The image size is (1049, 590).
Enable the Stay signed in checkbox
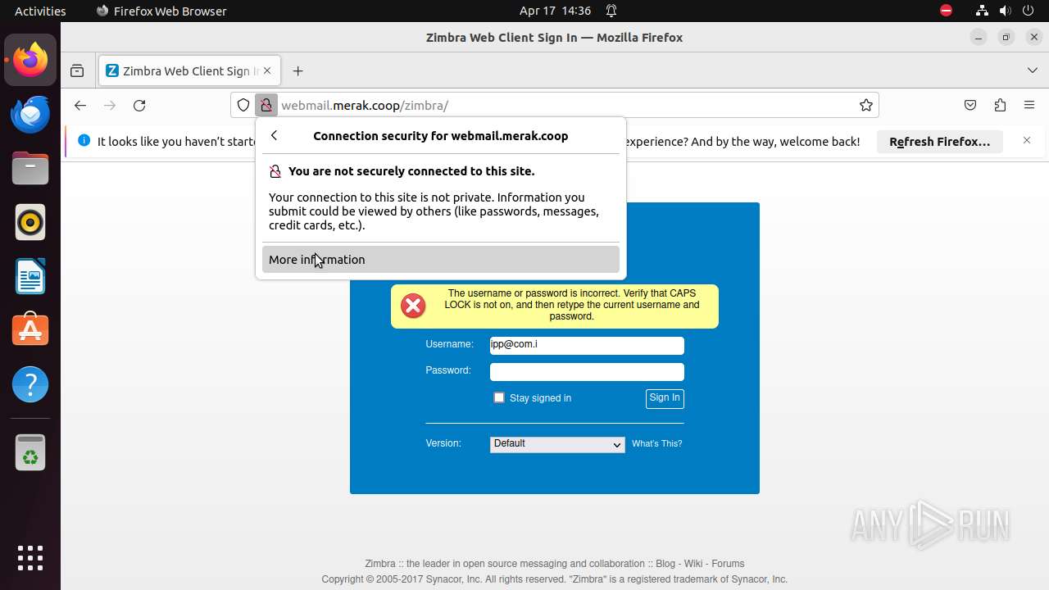498,397
